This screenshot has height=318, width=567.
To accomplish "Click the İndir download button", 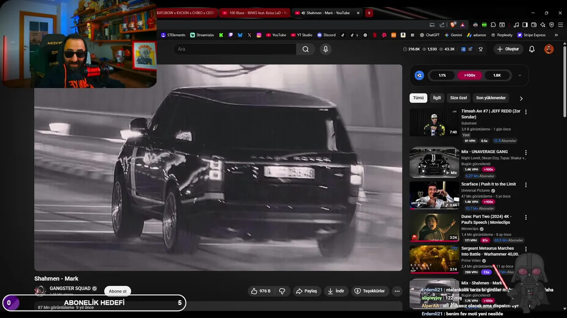I will coord(336,291).
